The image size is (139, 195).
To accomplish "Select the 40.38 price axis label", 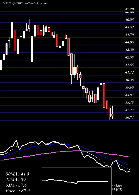I will (129, 80).
